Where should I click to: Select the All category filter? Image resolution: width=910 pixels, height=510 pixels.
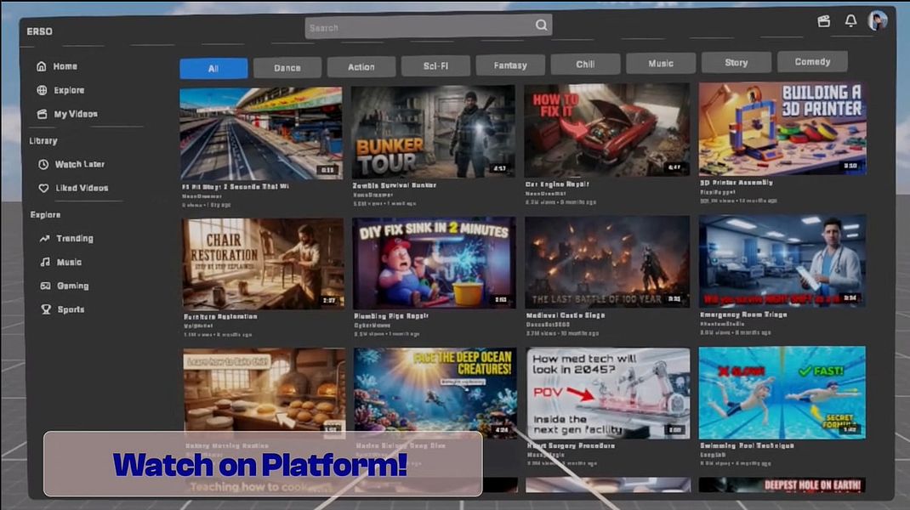click(x=213, y=69)
